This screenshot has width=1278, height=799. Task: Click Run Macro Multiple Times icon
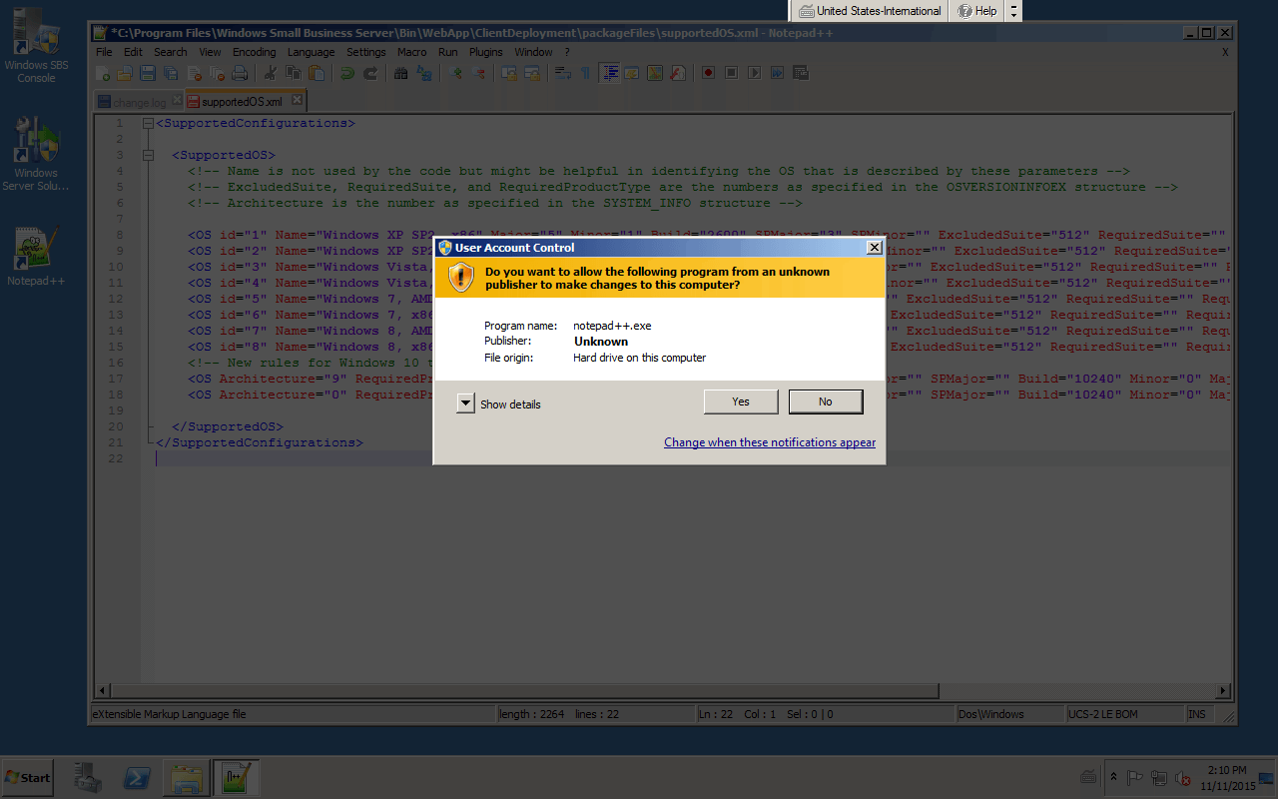click(777, 73)
